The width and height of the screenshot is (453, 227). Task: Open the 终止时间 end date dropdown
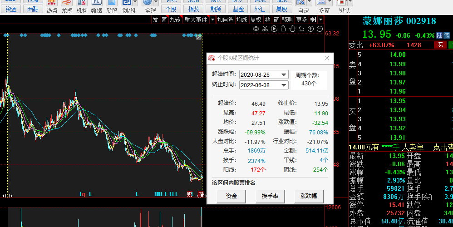click(x=284, y=85)
